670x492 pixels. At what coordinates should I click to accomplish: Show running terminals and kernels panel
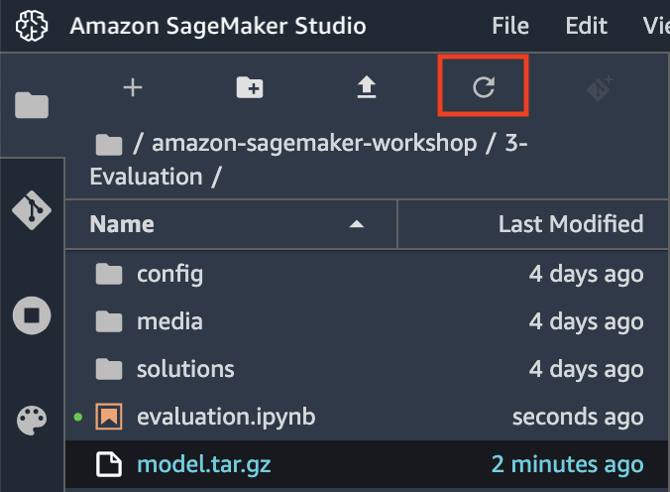pos(32,315)
